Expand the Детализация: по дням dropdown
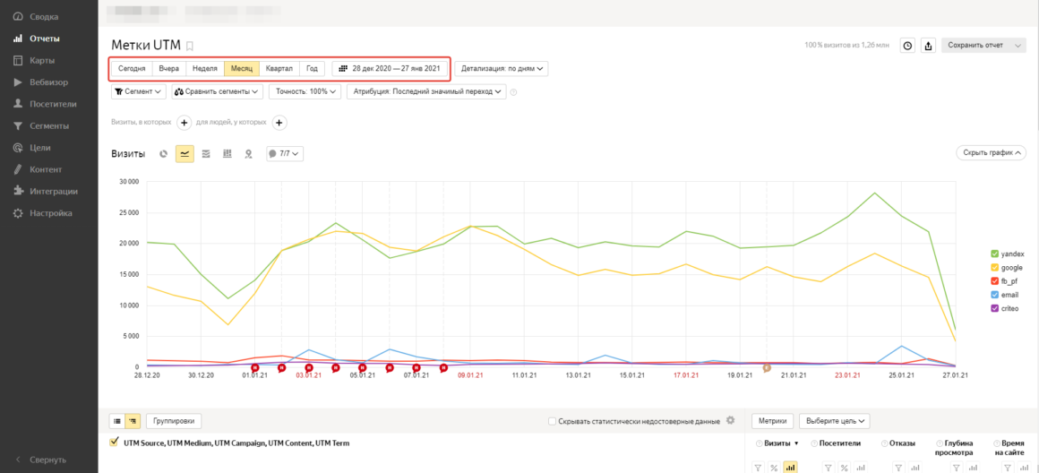The width and height of the screenshot is (1039, 473). tap(501, 68)
